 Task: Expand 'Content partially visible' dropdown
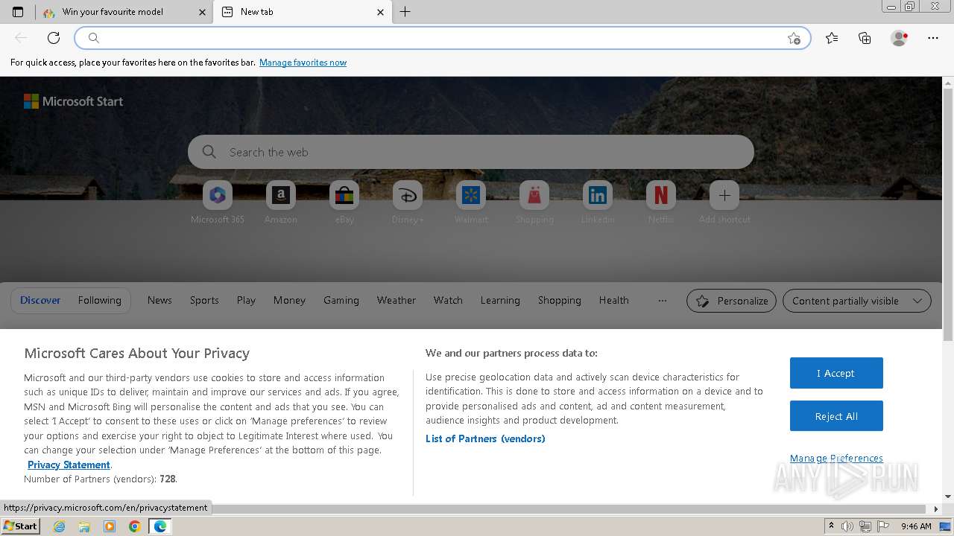[x=857, y=301]
